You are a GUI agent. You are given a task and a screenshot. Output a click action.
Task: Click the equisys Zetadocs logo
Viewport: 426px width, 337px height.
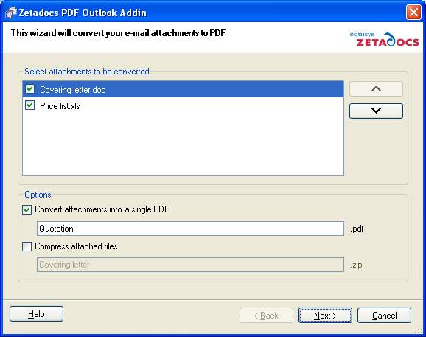click(x=384, y=39)
